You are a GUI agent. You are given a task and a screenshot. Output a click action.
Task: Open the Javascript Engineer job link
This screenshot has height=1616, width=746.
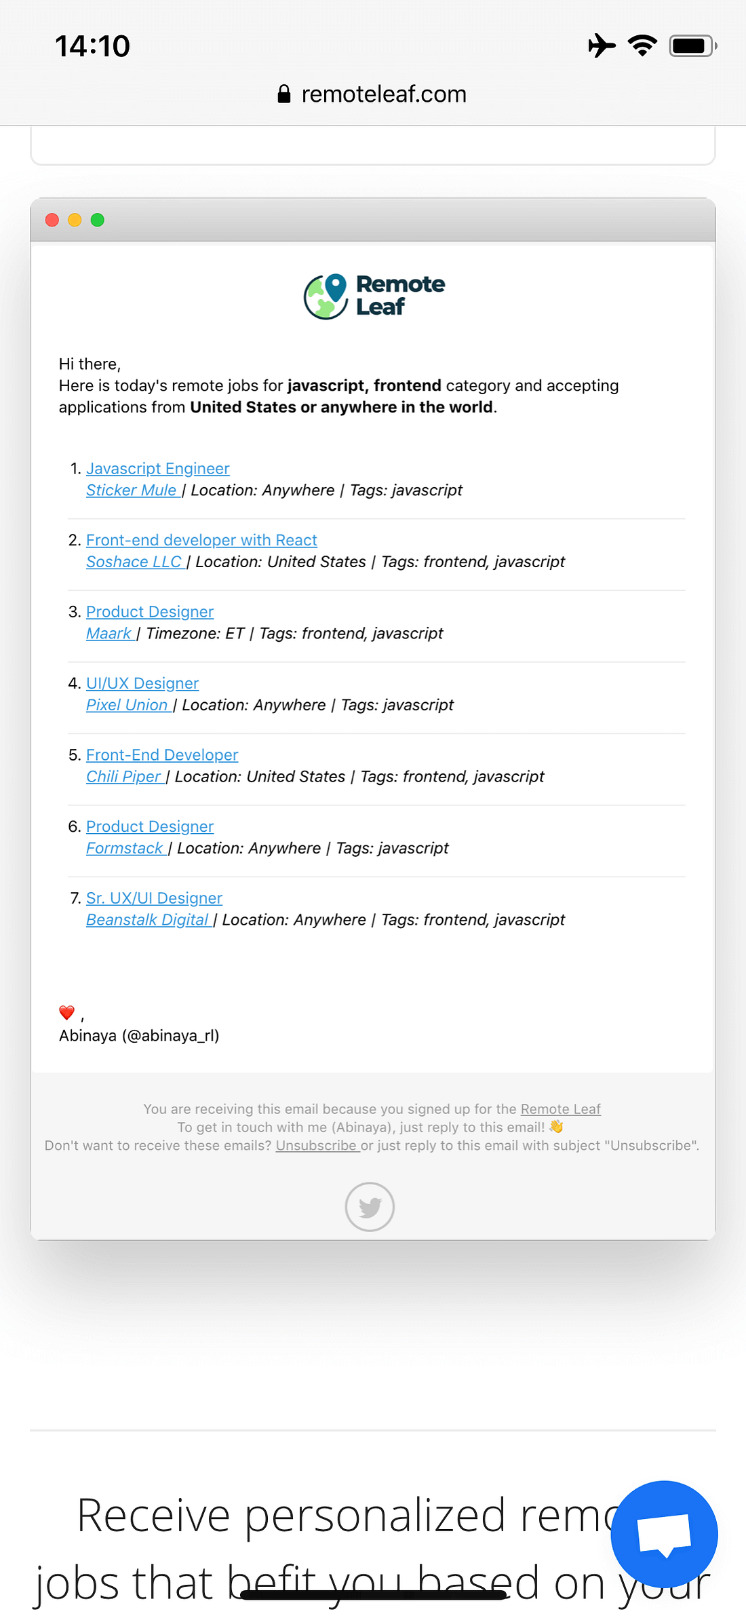tap(158, 468)
